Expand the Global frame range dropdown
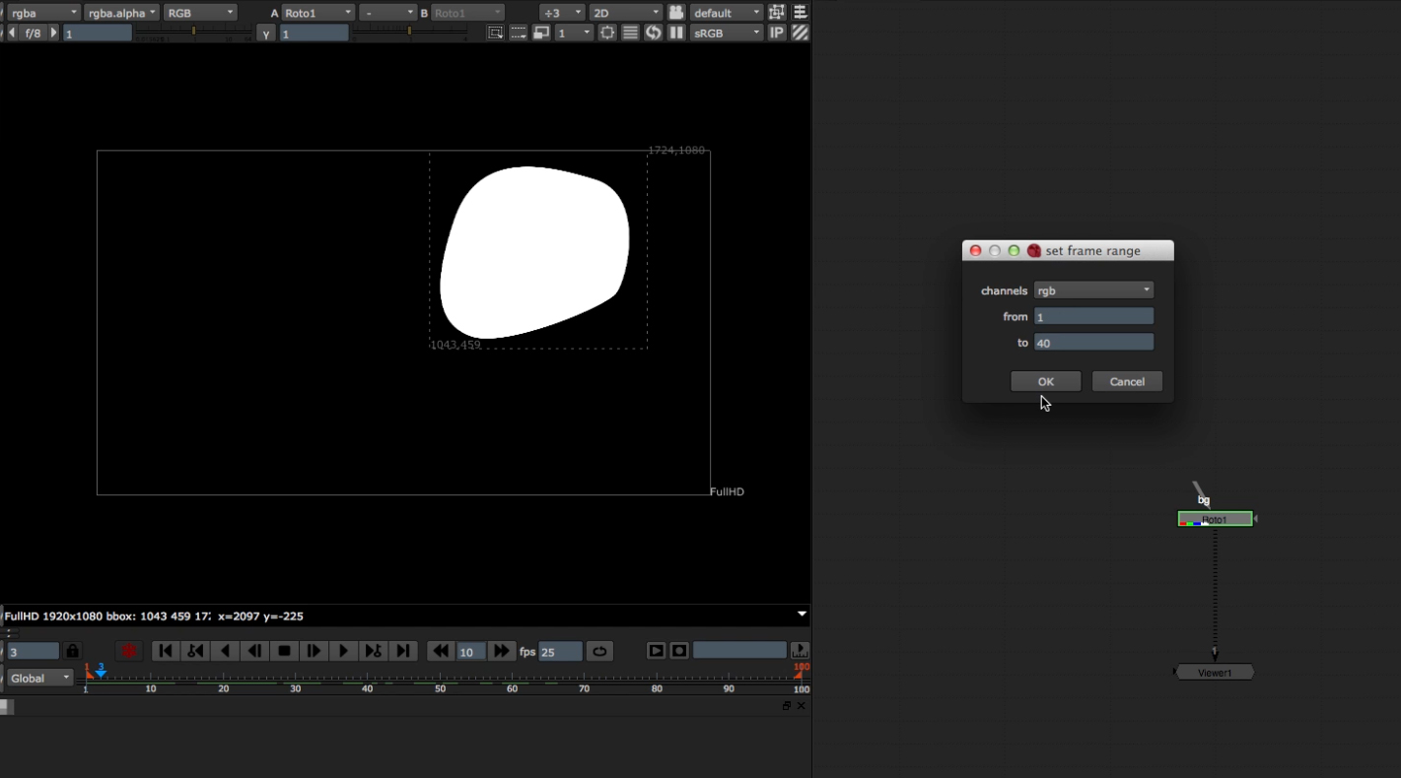 coord(40,678)
